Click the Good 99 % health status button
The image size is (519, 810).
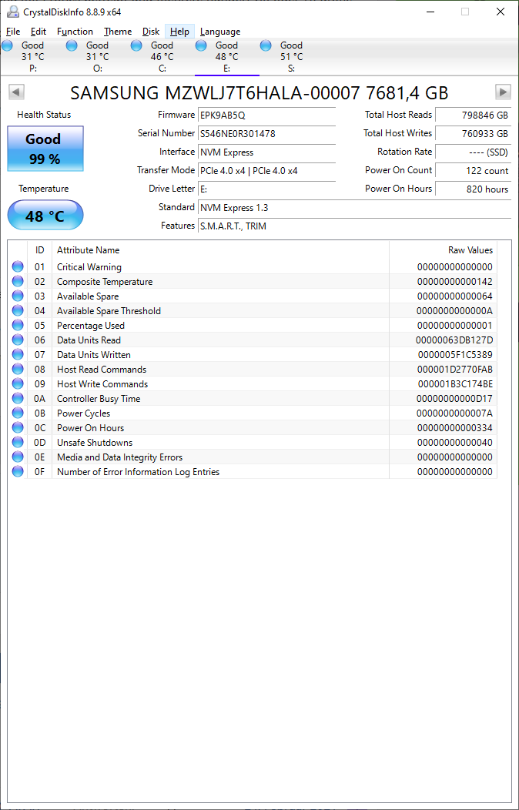tap(45, 149)
